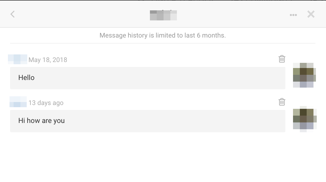326x182 pixels.
Task: Click the message history limit notice
Action: [x=162, y=35]
